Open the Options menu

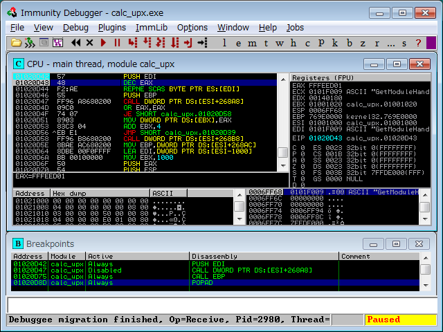pyautogui.click(x=192, y=28)
